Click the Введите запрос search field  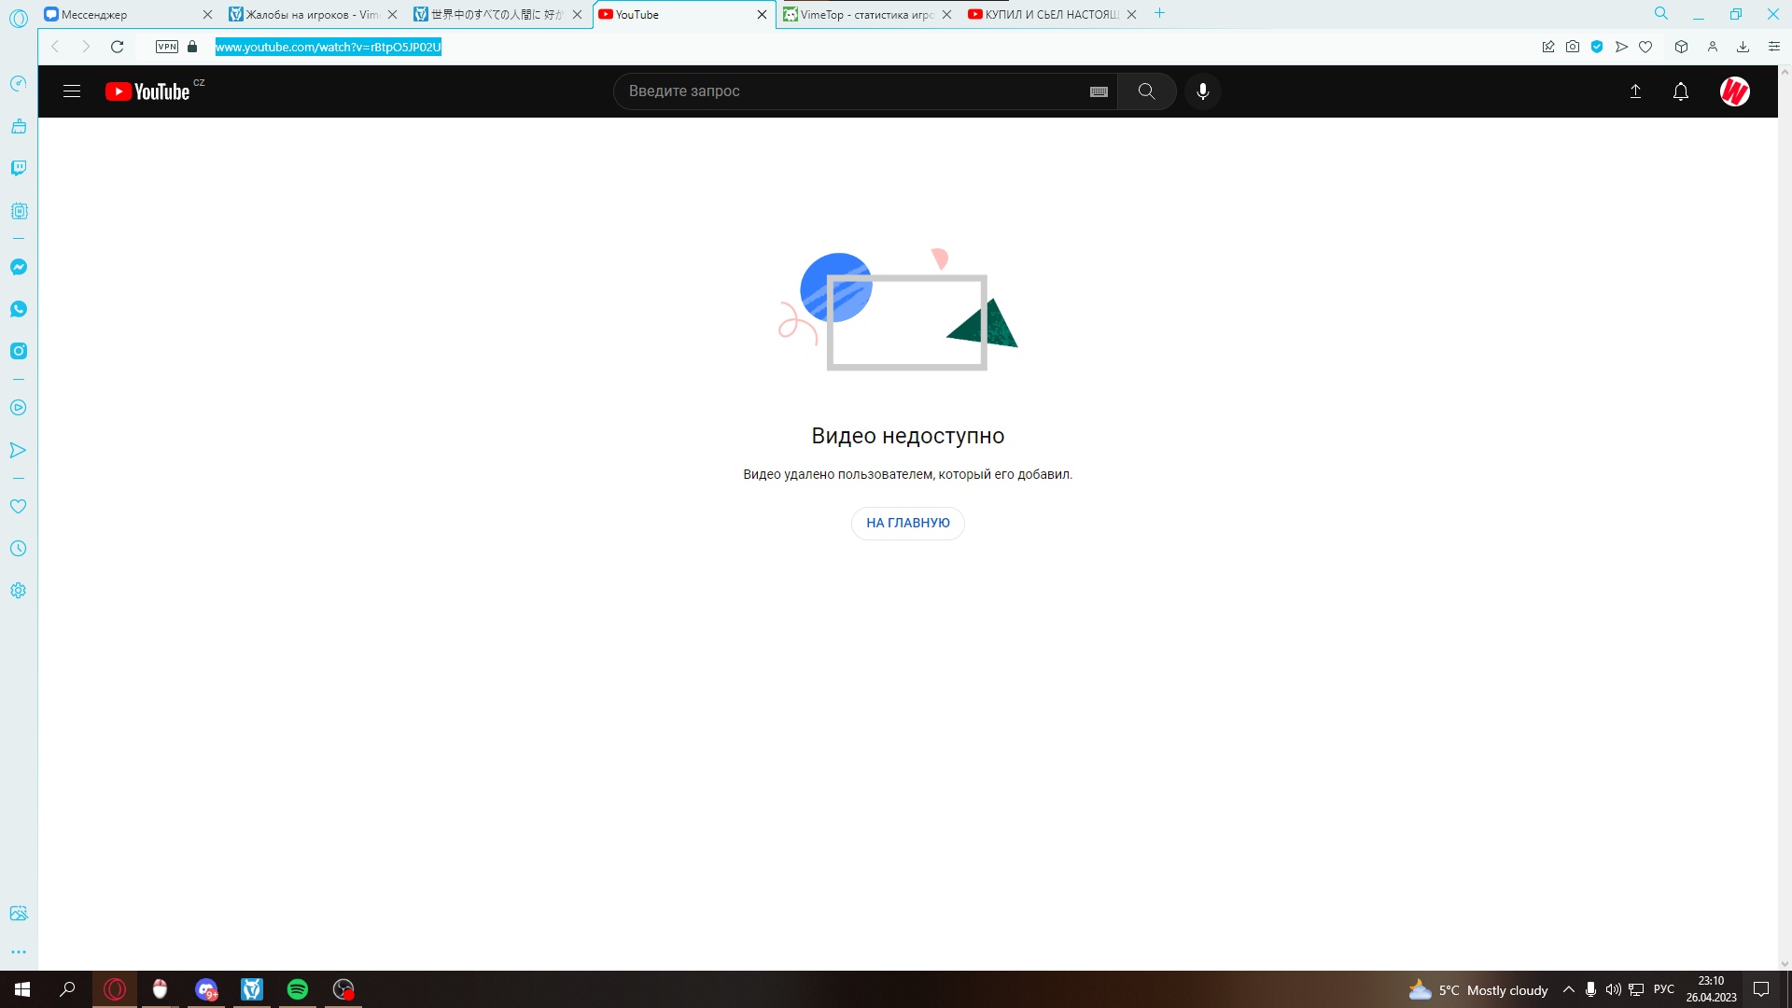(x=849, y=91)
